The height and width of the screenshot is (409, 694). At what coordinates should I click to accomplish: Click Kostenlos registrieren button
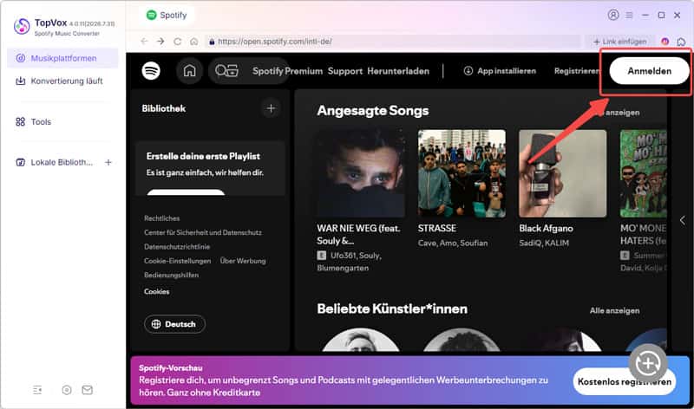pyautogui.click(x=624, y=381)
